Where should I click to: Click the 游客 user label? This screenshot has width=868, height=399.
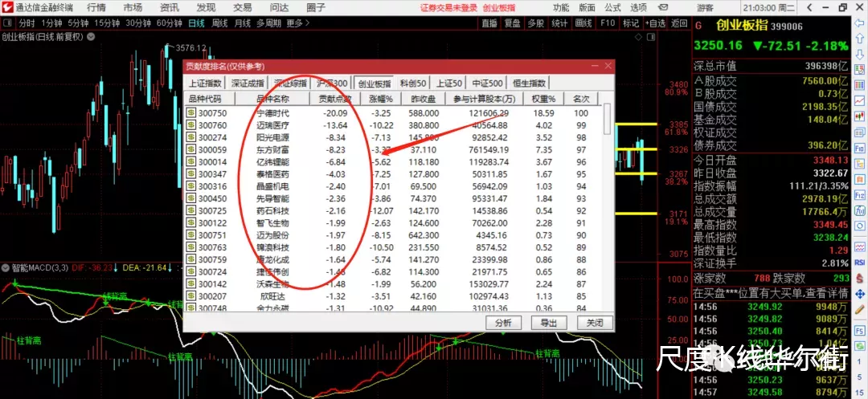(x=705, y=8)
